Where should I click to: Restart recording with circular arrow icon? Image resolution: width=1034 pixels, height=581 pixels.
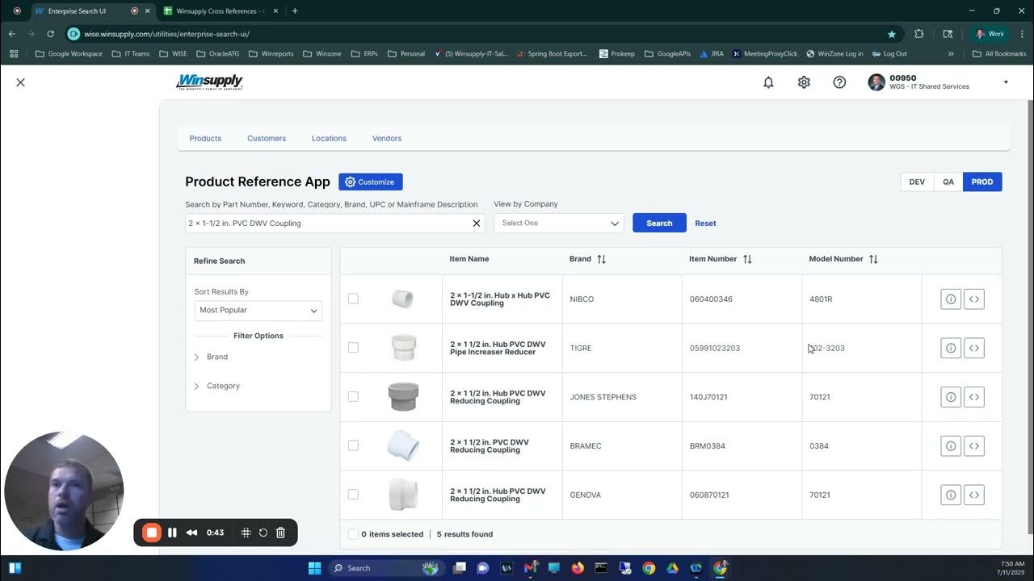263,533
